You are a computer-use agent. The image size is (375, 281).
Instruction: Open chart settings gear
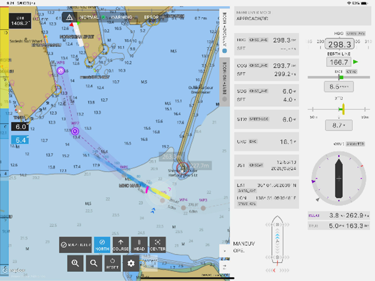pos(131,263)
